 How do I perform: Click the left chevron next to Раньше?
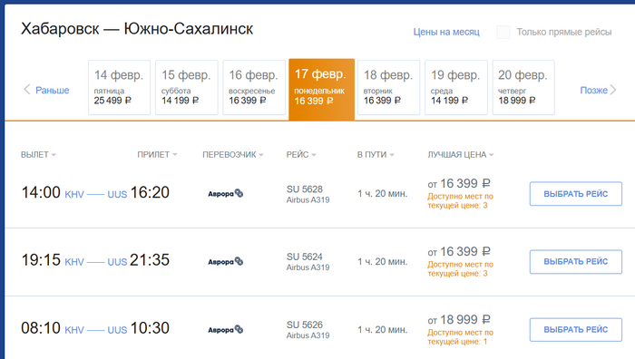coord(26,90)
